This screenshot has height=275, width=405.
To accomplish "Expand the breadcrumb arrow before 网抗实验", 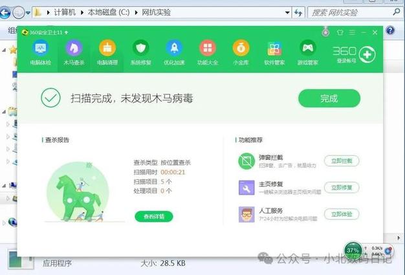I will 136,12.
